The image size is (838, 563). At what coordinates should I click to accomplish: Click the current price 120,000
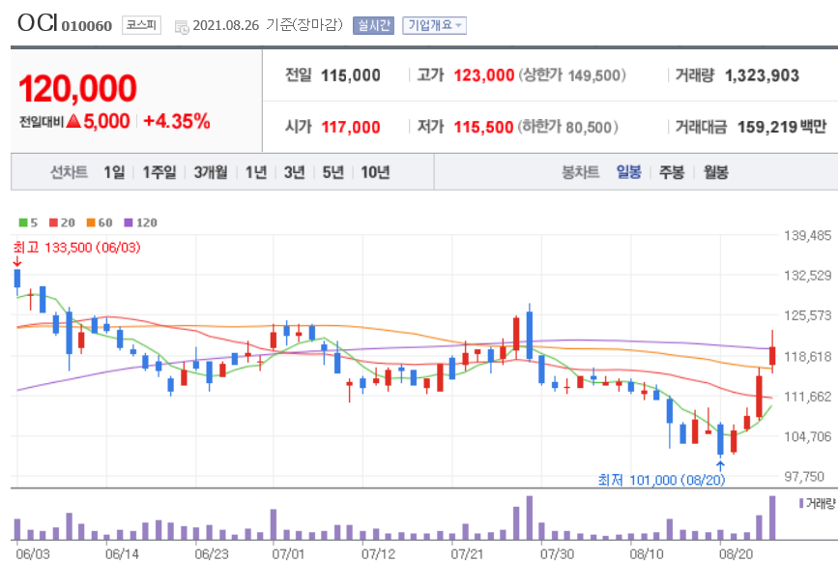78,89
